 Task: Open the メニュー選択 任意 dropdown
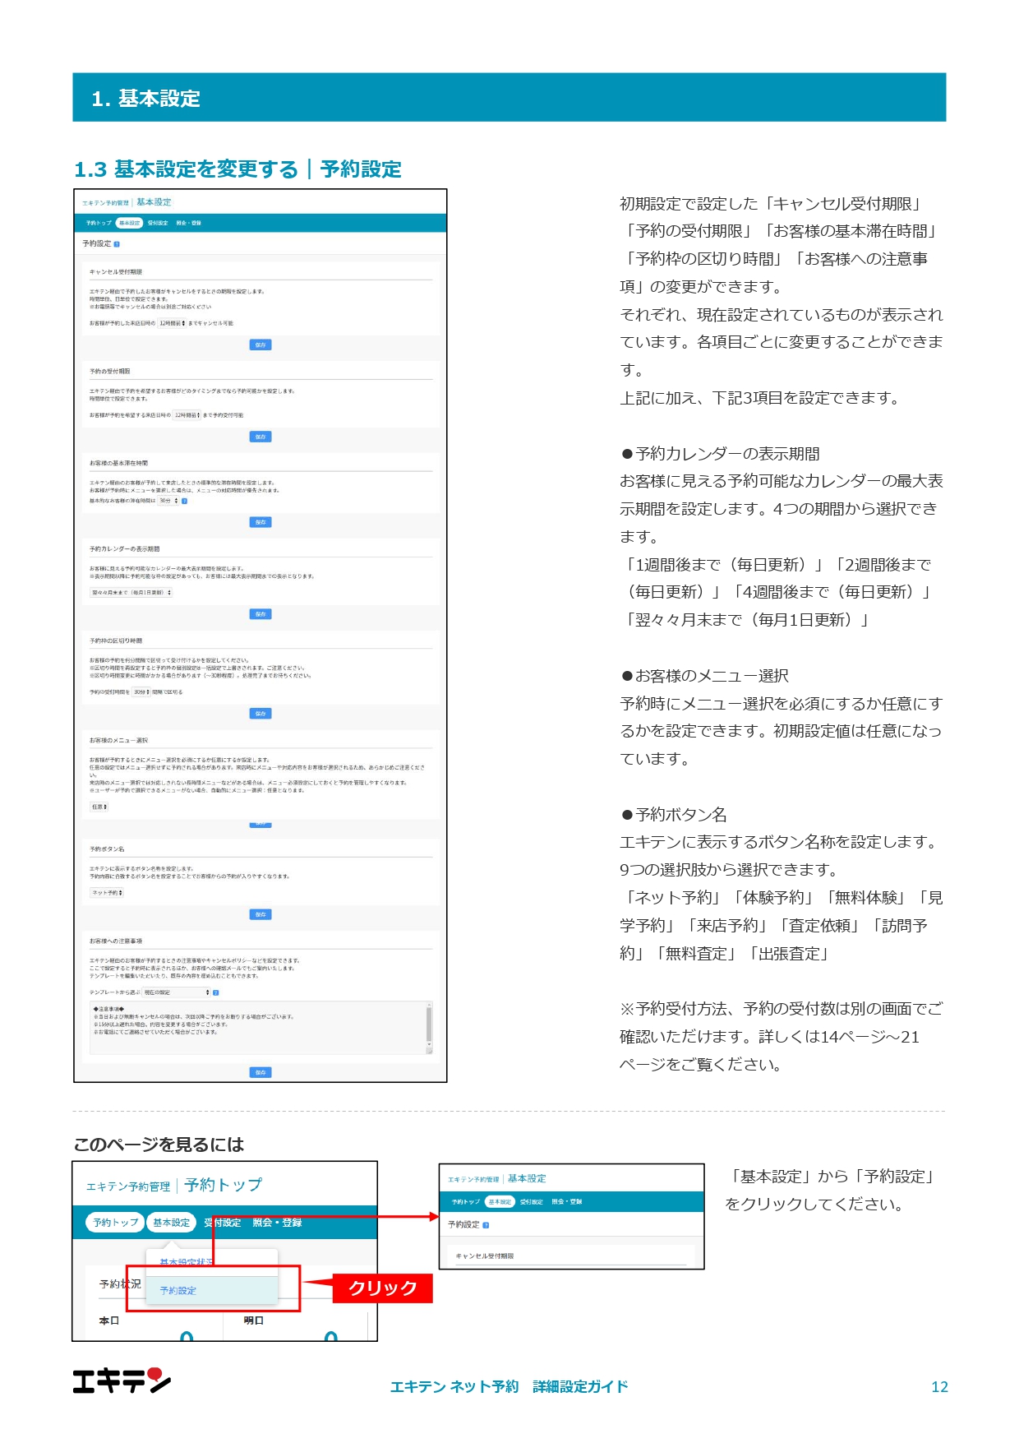click(99, 807)
